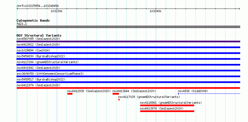Click nsv4117029 (gnomADStructuralVariants) label

click(149, 97)
